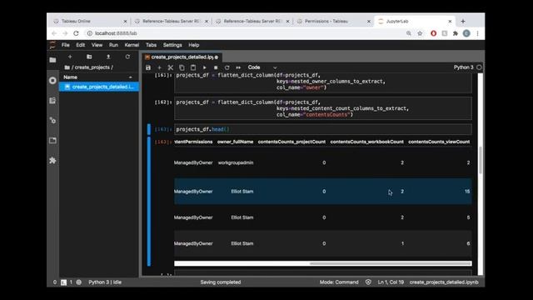Screen dimensions: 533x300
Task: Click the create_projects breadcrumb folder
Action: click(x=92, y=67)
